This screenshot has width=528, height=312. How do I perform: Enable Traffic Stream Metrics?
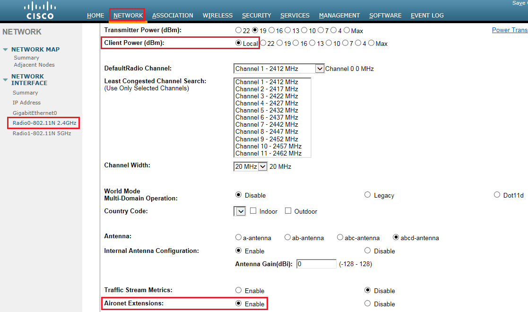(239, 290)
